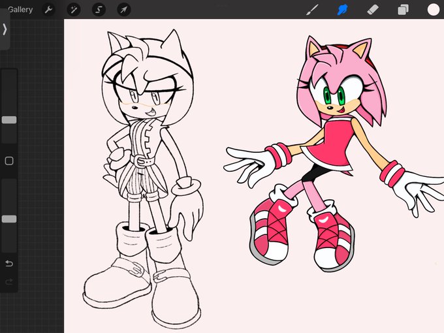Activate the Selection tool

99,10
